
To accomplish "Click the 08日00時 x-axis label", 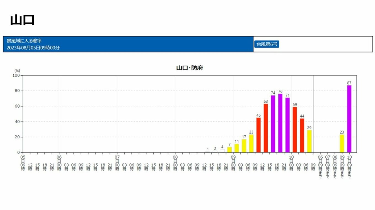I will pos(175,163).
